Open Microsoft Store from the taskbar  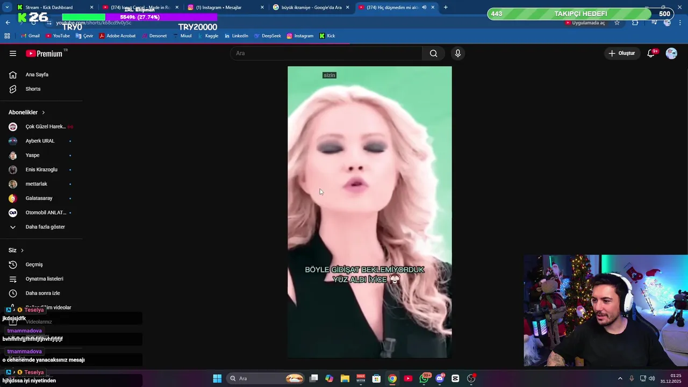(376, 378)
